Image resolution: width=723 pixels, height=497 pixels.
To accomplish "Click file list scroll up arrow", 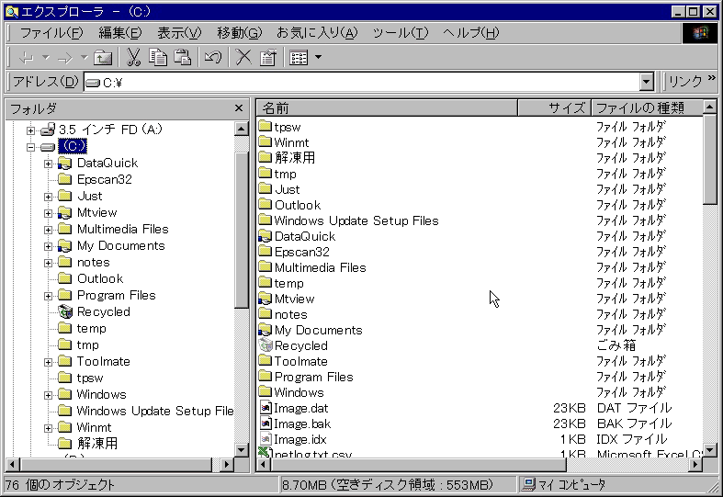I will tap(709, 107).
